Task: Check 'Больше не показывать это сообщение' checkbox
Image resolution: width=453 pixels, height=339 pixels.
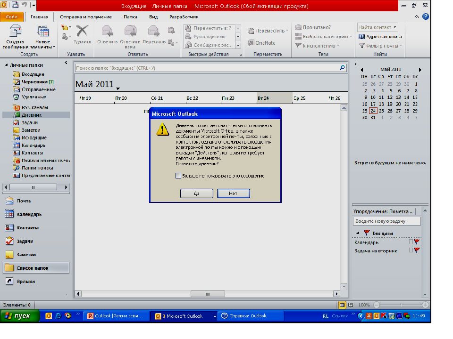Action: point(178,176)
